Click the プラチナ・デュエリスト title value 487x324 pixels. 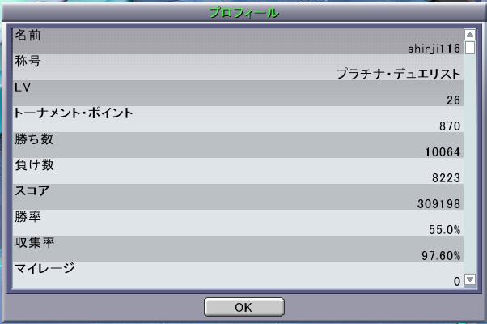coord(399,74)
